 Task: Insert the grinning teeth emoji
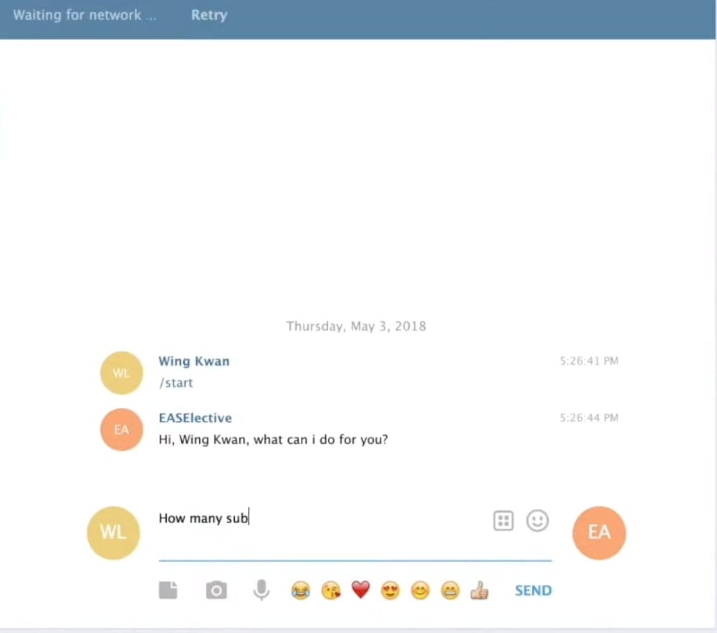pyautogui.click(x=450, y=591)
